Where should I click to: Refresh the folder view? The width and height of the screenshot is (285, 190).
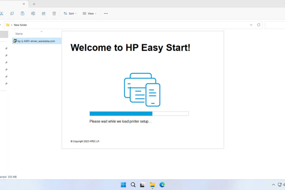click(258, 25)
